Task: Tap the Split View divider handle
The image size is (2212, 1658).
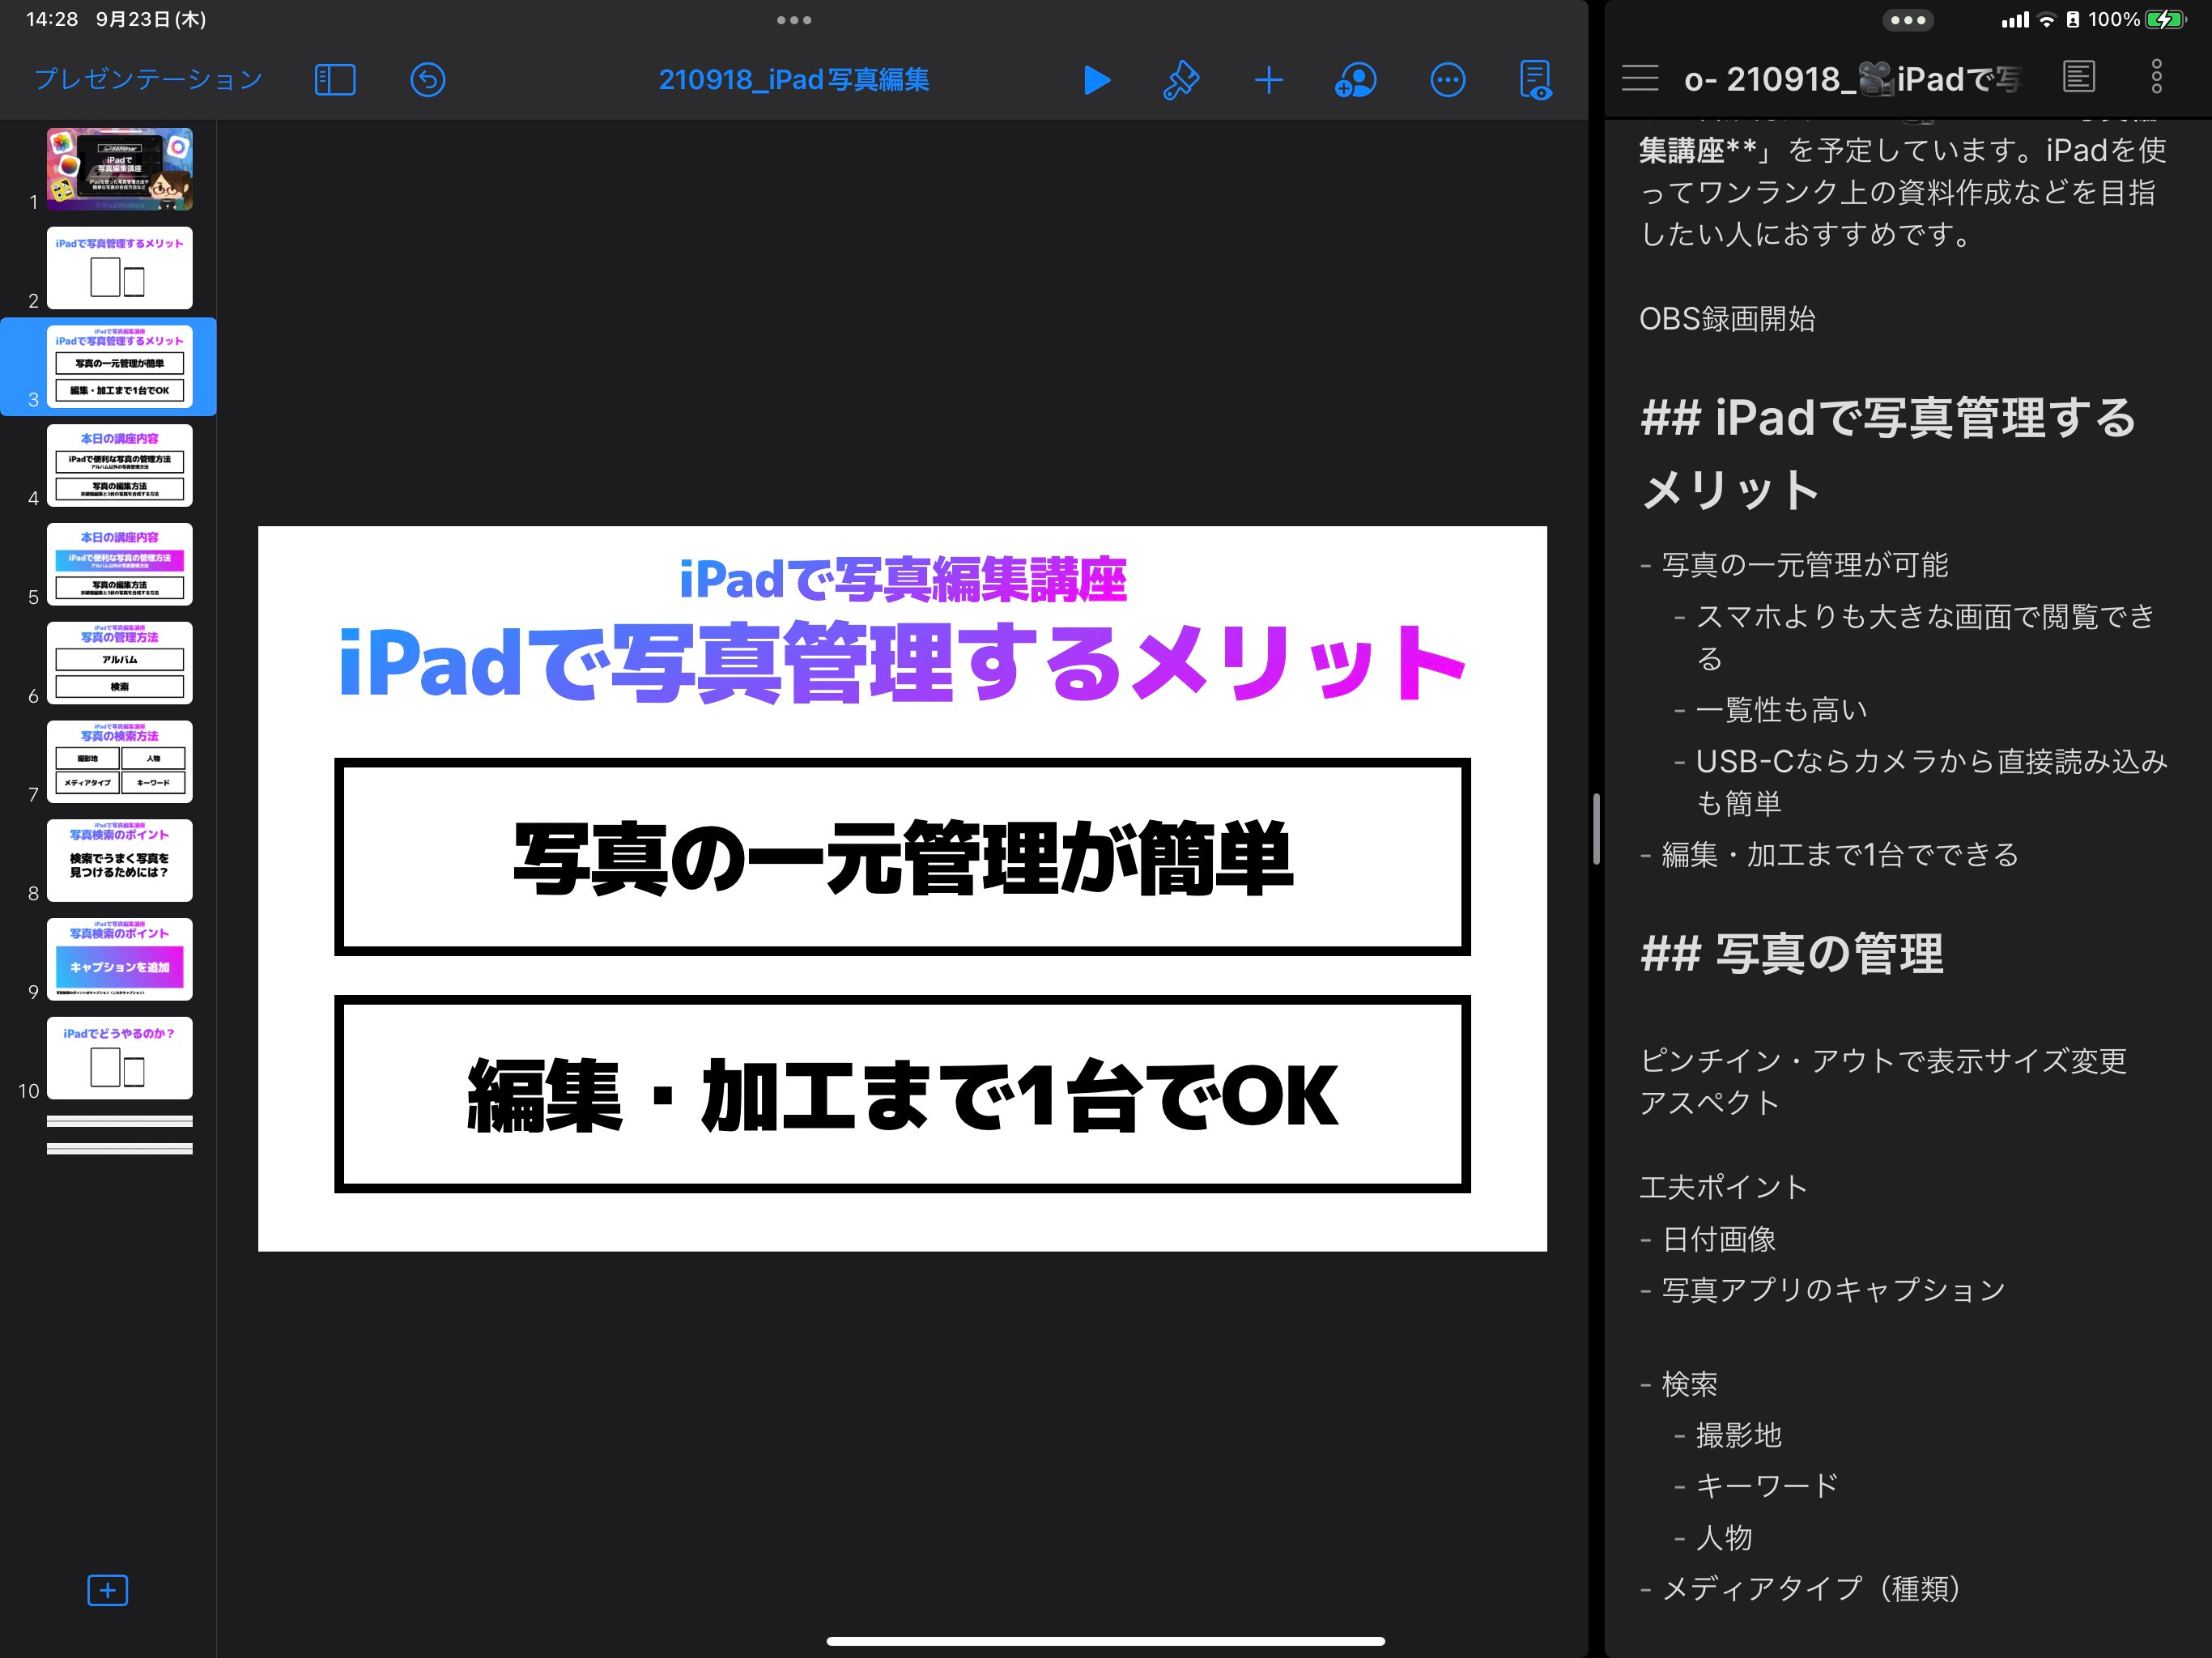Action: coord(1596,829)
